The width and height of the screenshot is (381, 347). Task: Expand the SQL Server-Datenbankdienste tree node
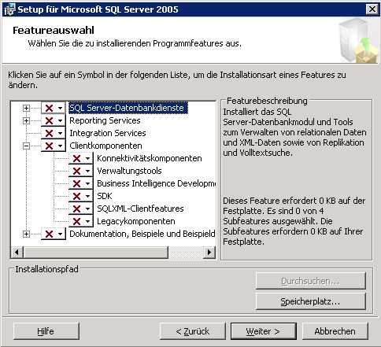tap(26, 108)
